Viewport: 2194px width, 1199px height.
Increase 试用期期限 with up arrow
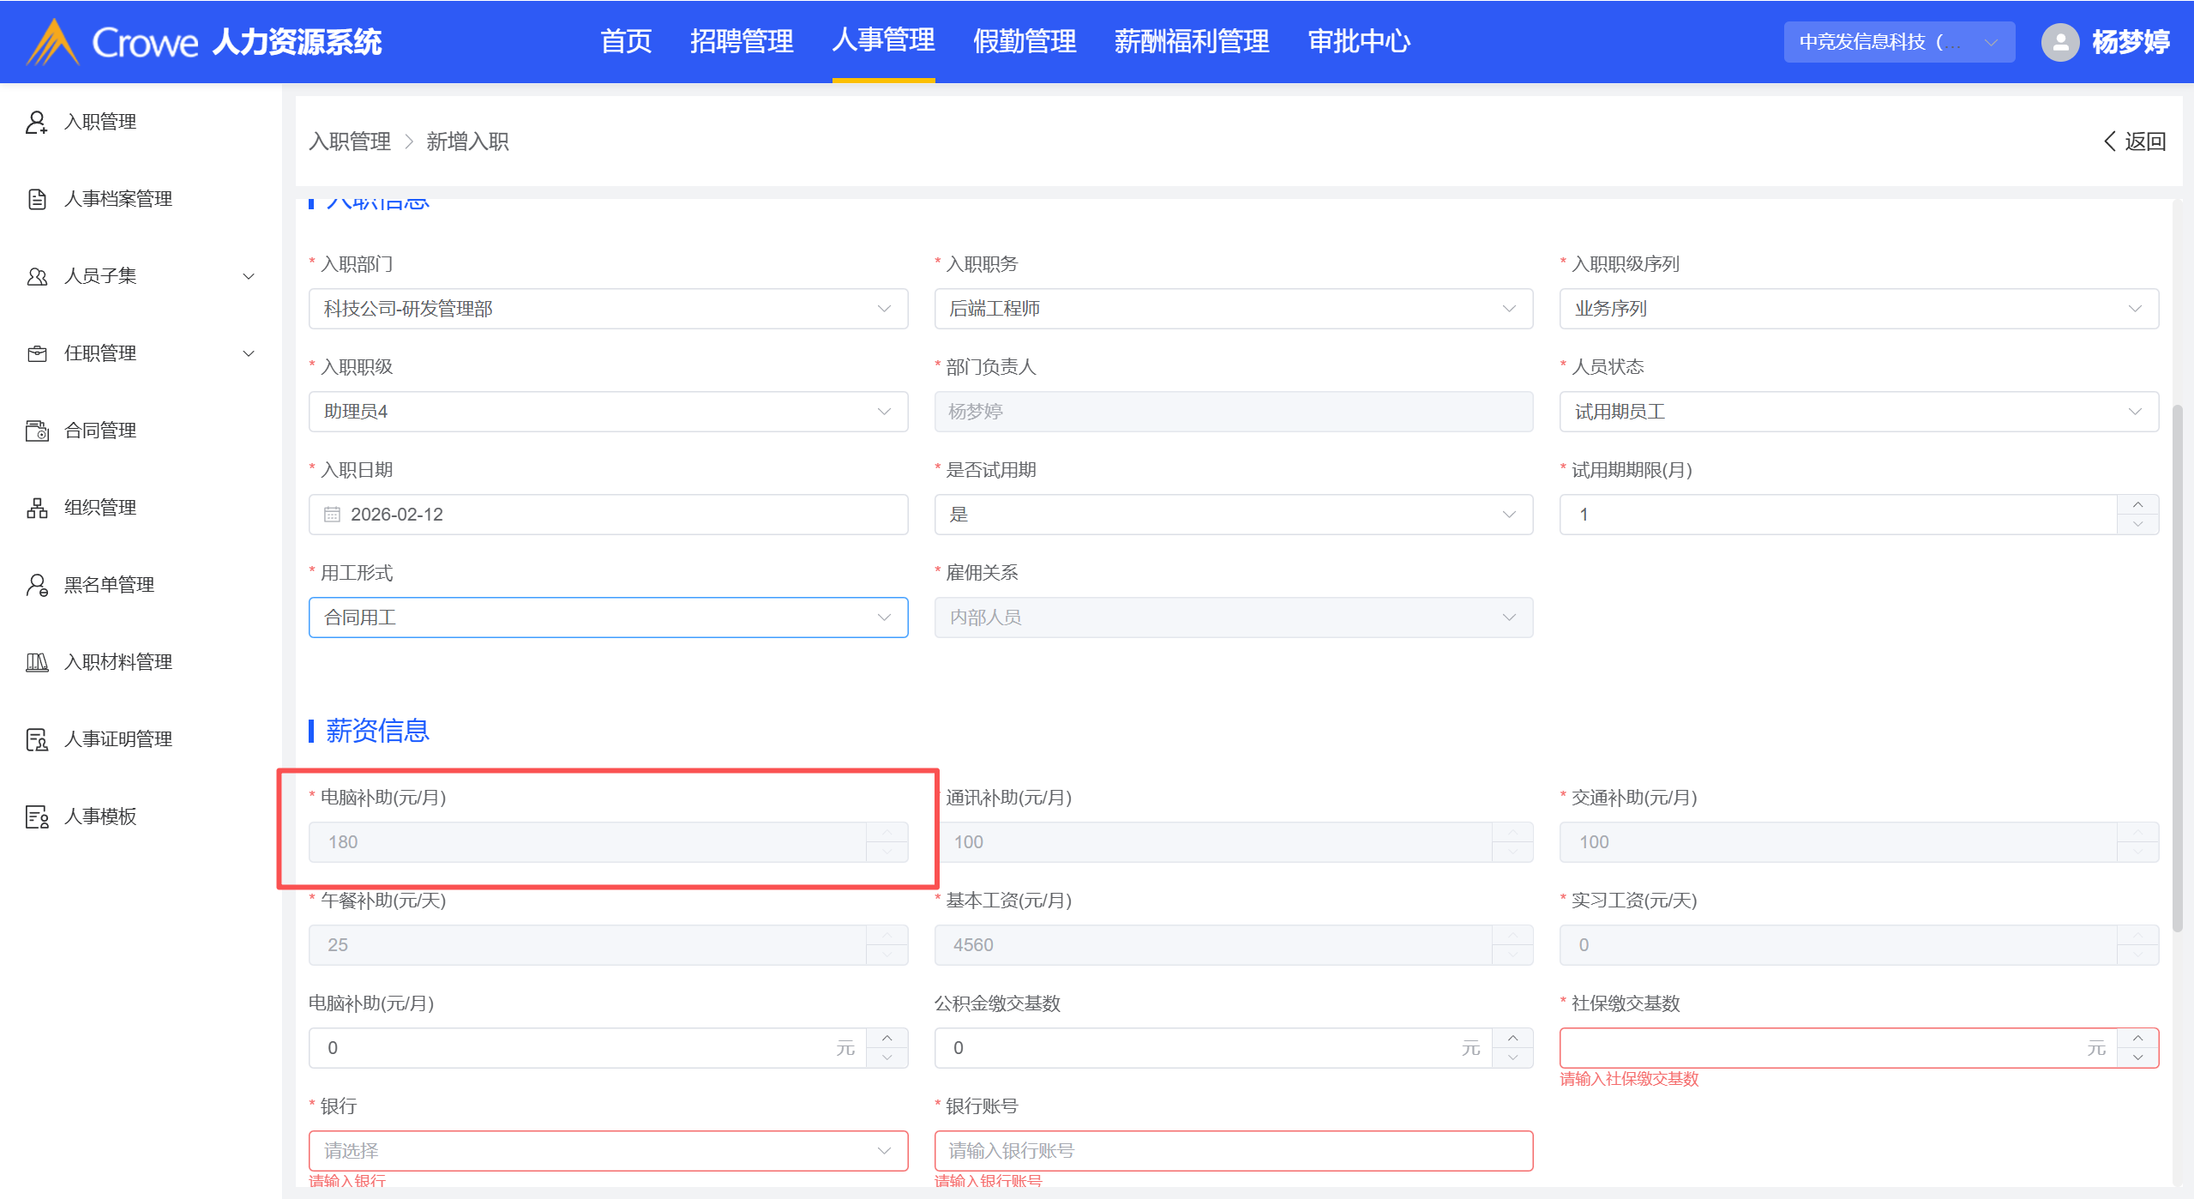coord(2137,504)
